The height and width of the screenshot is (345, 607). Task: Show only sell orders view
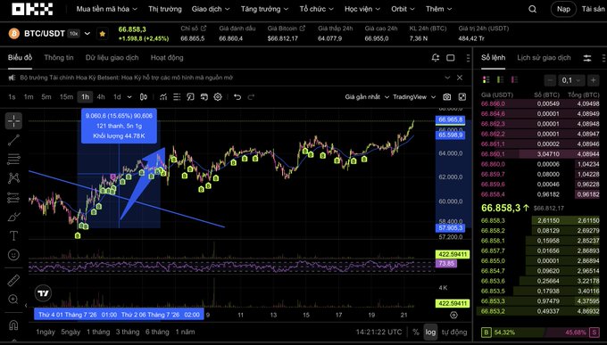(x=514, y=79)
